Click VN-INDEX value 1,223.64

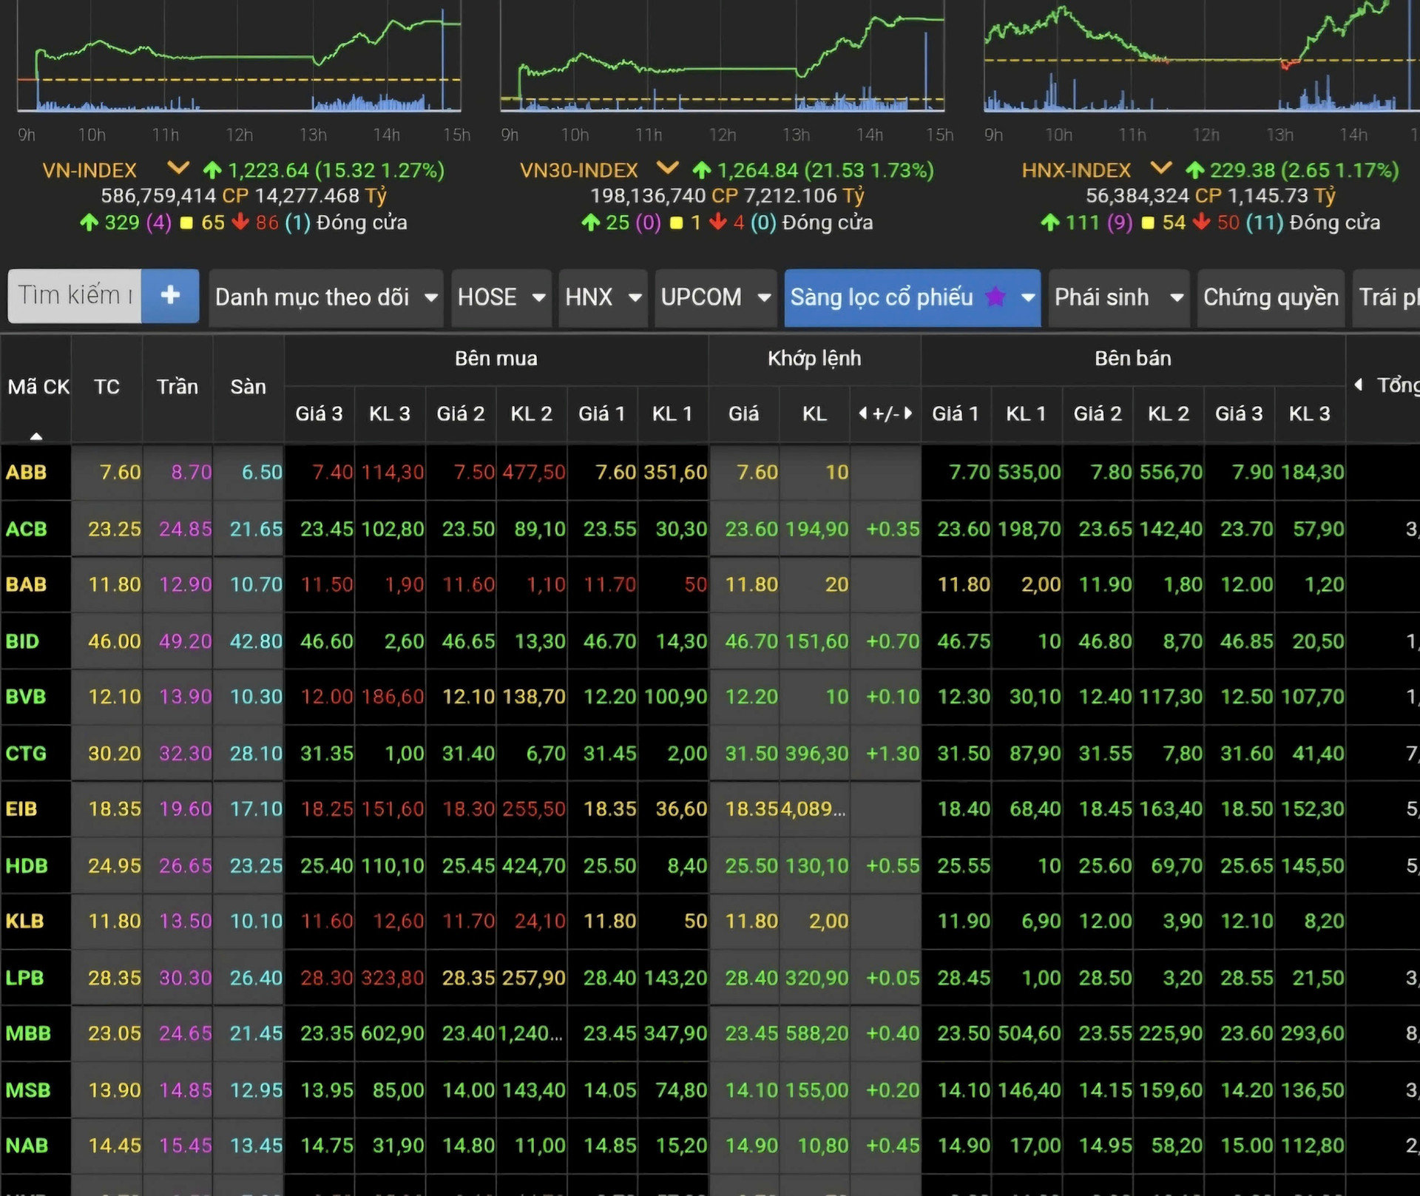coord(268,171)
